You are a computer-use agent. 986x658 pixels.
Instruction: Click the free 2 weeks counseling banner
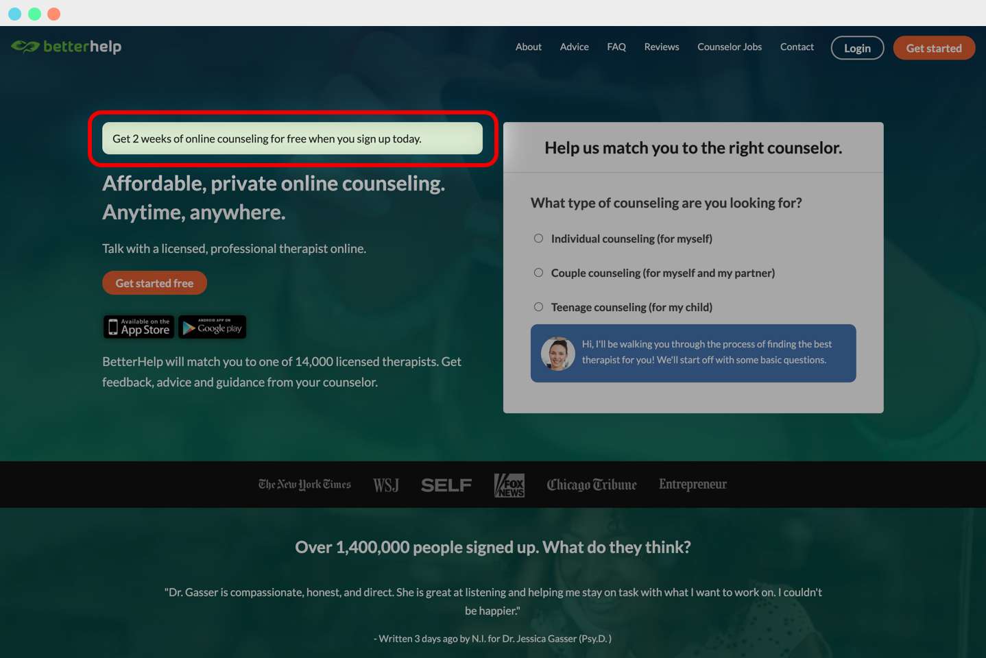(292, 138)
